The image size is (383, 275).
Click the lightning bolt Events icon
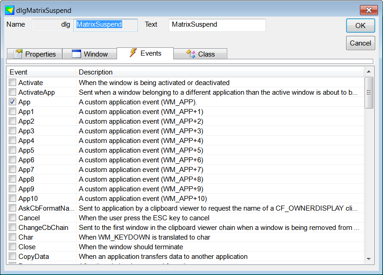133,53
